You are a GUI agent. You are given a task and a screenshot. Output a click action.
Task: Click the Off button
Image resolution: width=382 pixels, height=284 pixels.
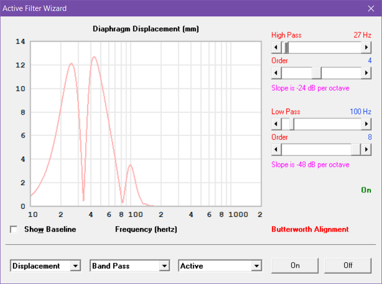(x=348, y=266)
